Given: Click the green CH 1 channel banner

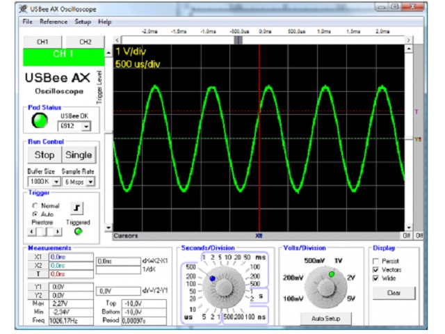Looking at the screenshot, I should [63, 57].
